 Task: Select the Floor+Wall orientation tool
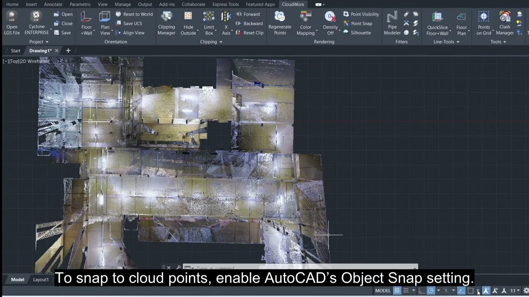click(x=86, y=23)
